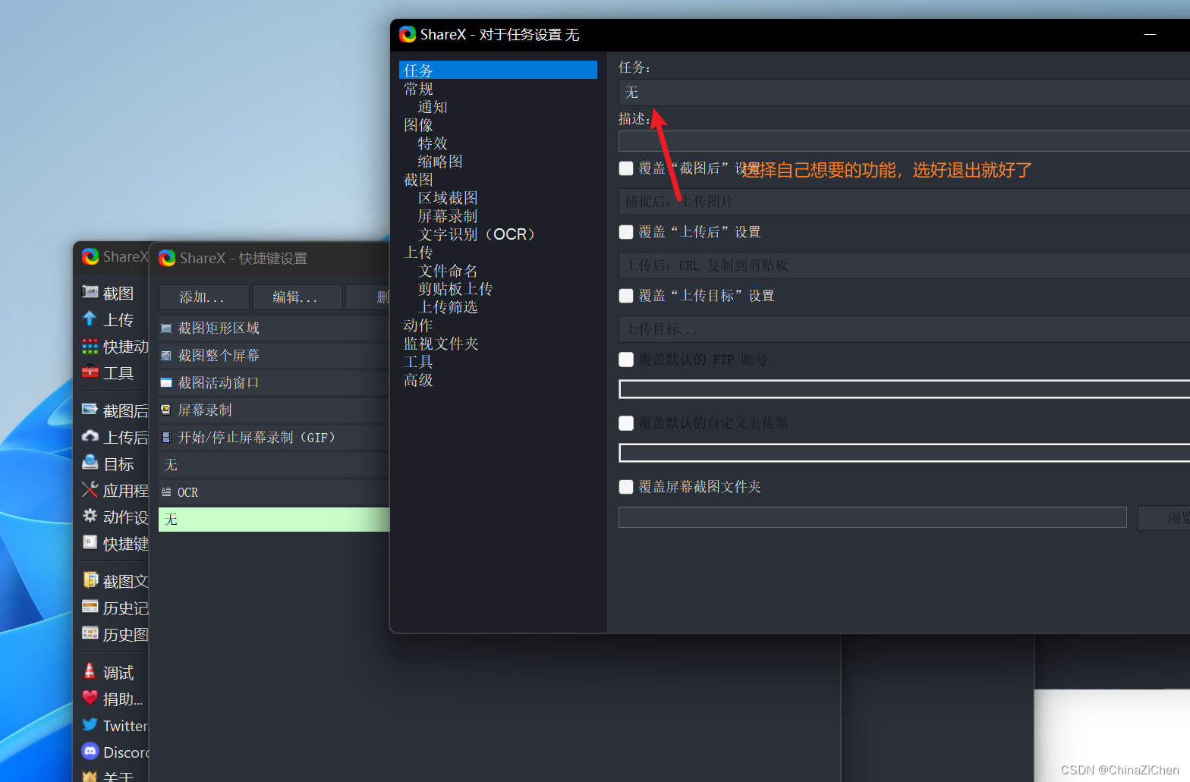Viewport: 1190px width, 782px height.
Task: Select the 无 row above OCR
Action: point(274,465)
